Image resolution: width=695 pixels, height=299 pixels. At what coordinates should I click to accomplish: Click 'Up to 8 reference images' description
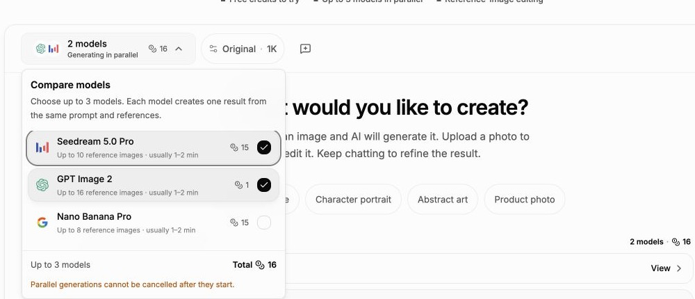[x=99, y=230]
